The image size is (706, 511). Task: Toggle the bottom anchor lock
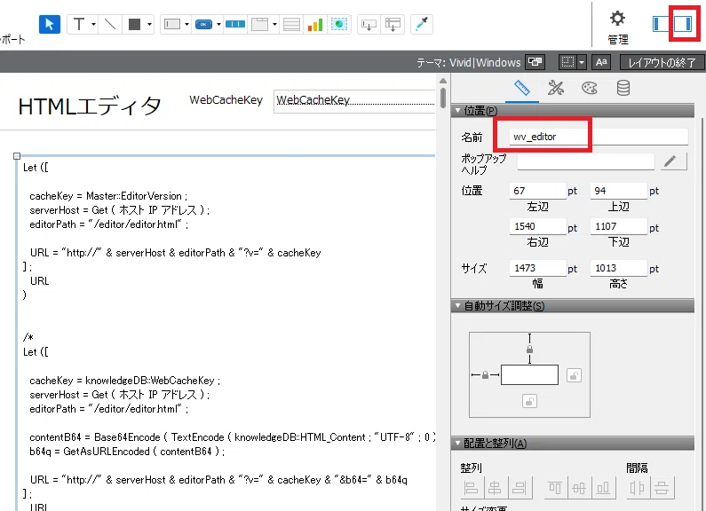coord(529,401)
